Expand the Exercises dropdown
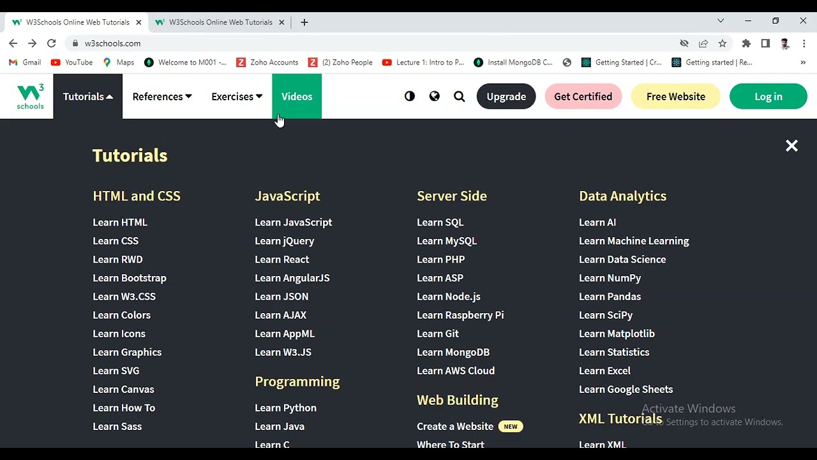Image resolution: width=817 pixels, height=460 pixels. (237, 96)
